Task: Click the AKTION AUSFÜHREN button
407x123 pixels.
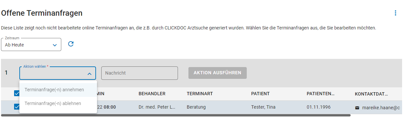Action: 218,73
